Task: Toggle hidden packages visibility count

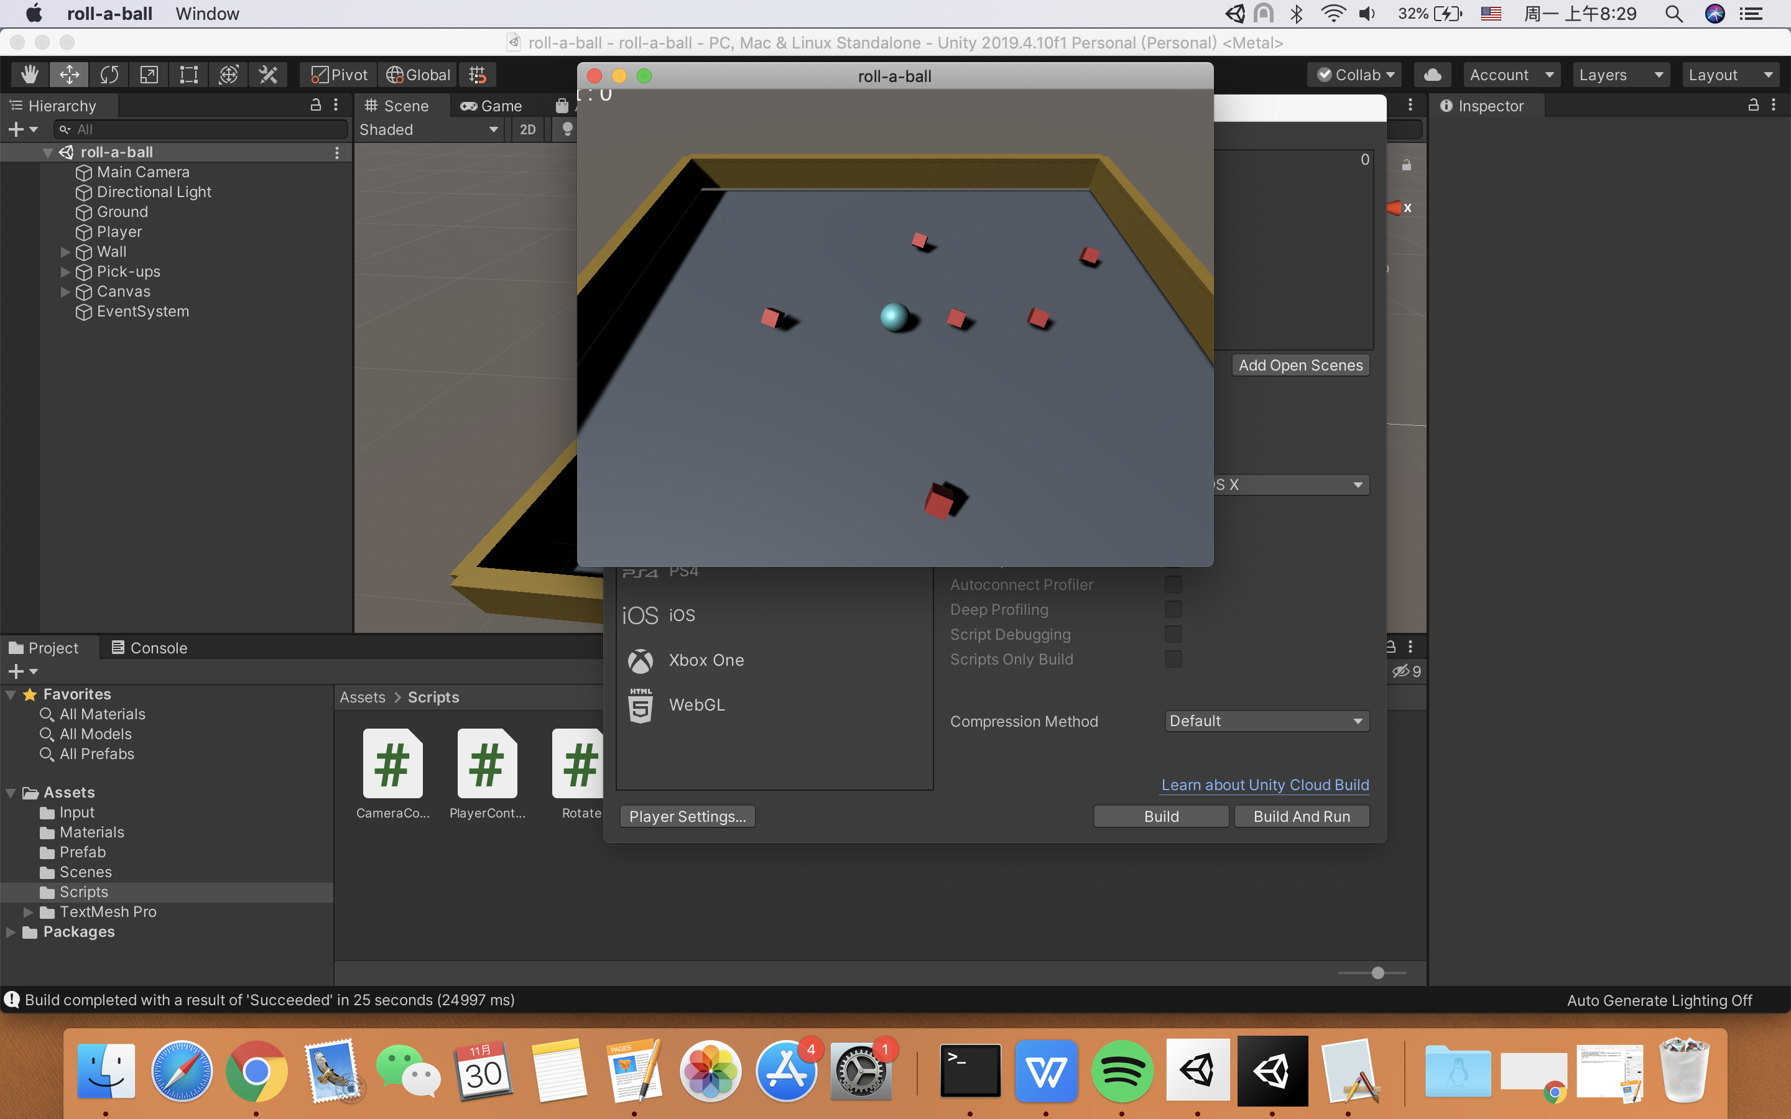Action: (x=1406, y=671)
